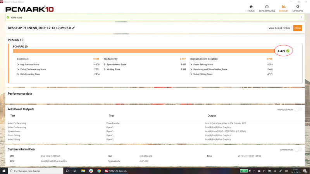This screenshot has width=310, height=174.
Task: Go to the HOME section
Action: pyautogui.click(x=251, y=8)
